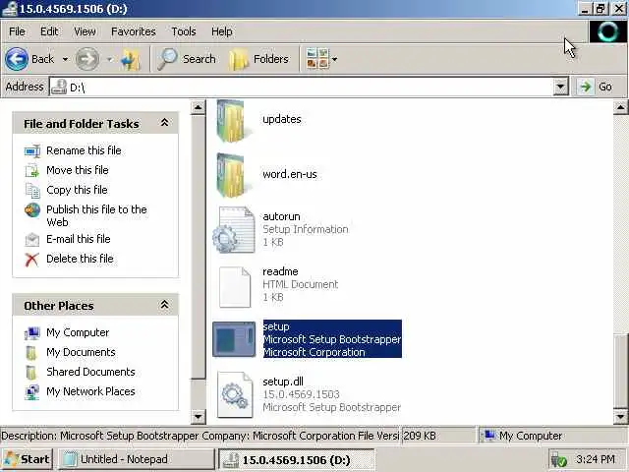The height and width of the screenshot is (472, 629).
Task: Select the updates folder icon
Action: [231, 120]
